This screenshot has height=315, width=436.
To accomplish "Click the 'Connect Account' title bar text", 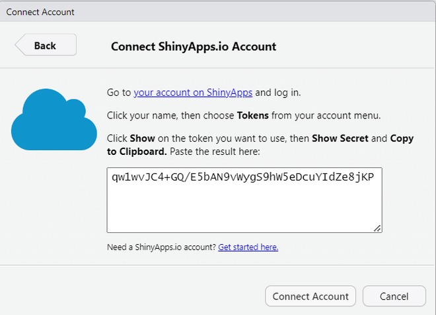I will pos(40,12).
